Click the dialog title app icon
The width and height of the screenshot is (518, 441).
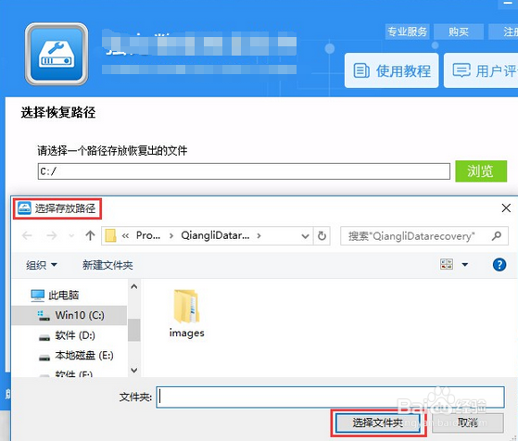pyautogui.click(x=24, y=208)
